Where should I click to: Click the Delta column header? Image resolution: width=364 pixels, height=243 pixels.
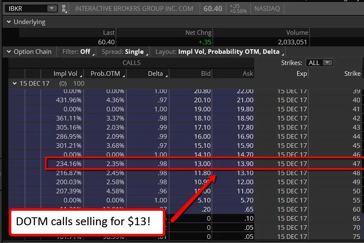tap(155, 74)
